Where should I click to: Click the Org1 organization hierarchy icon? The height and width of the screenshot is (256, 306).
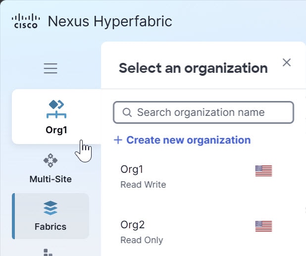[56, 109]
